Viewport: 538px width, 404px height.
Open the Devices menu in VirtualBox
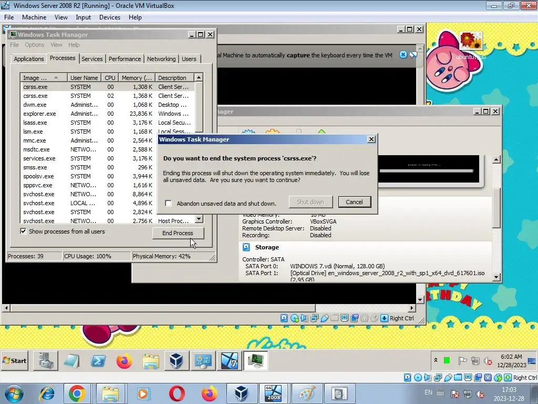pyautogui.click(x=109, y=17)
